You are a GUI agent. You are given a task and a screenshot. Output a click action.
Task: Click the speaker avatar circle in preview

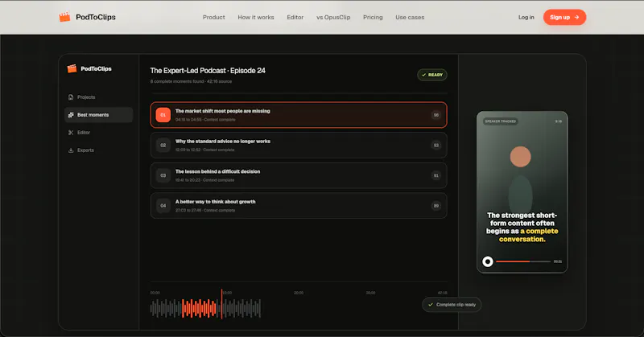[x=520, y=156]
